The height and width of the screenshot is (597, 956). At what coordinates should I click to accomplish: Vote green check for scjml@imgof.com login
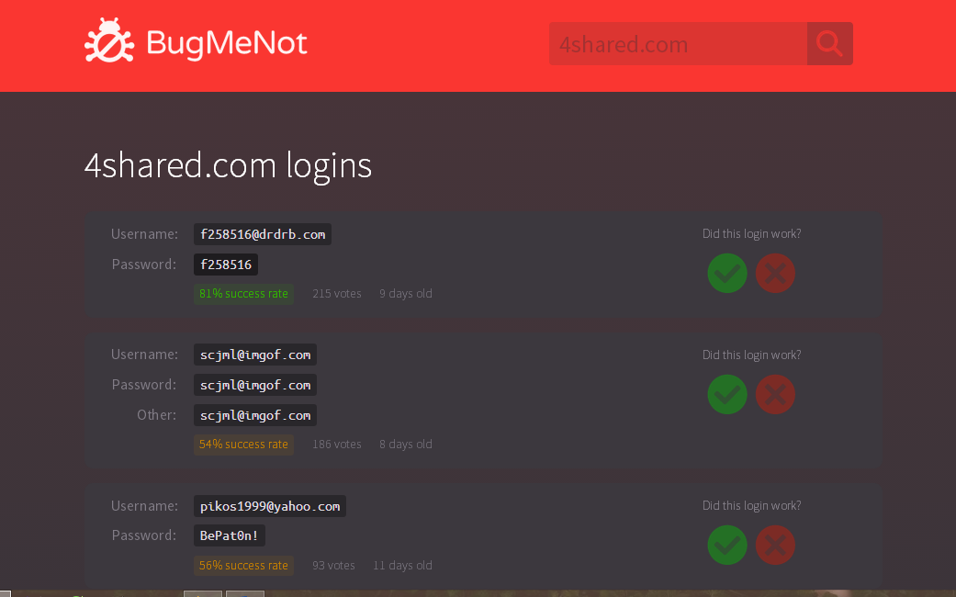[x=727, y=395]
